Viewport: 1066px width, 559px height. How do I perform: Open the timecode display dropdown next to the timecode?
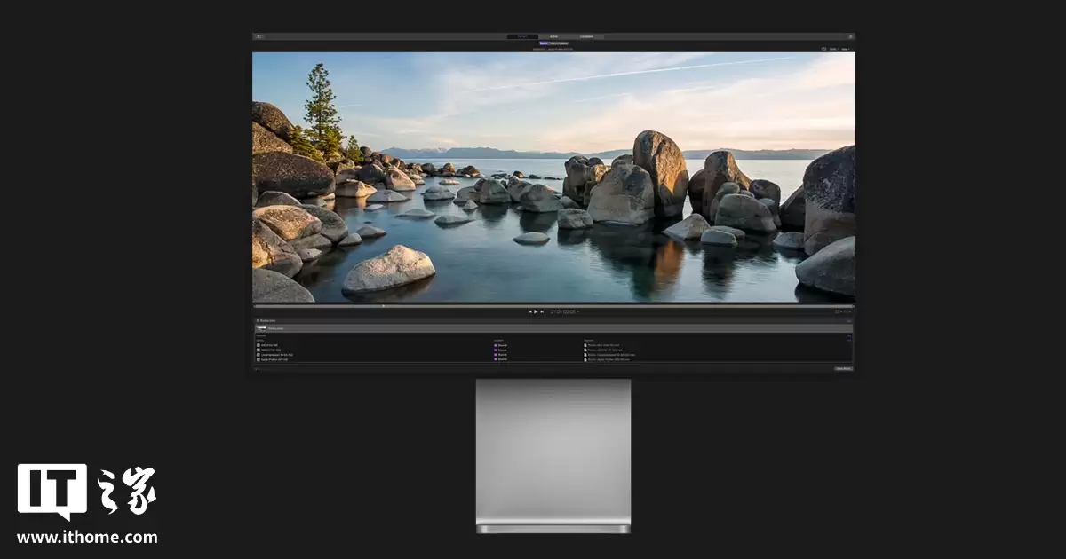[x=577, y=311]
